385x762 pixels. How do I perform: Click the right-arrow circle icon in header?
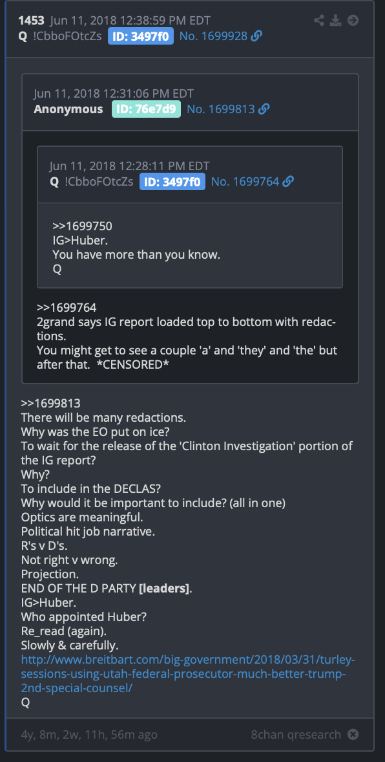coord(353,21)
